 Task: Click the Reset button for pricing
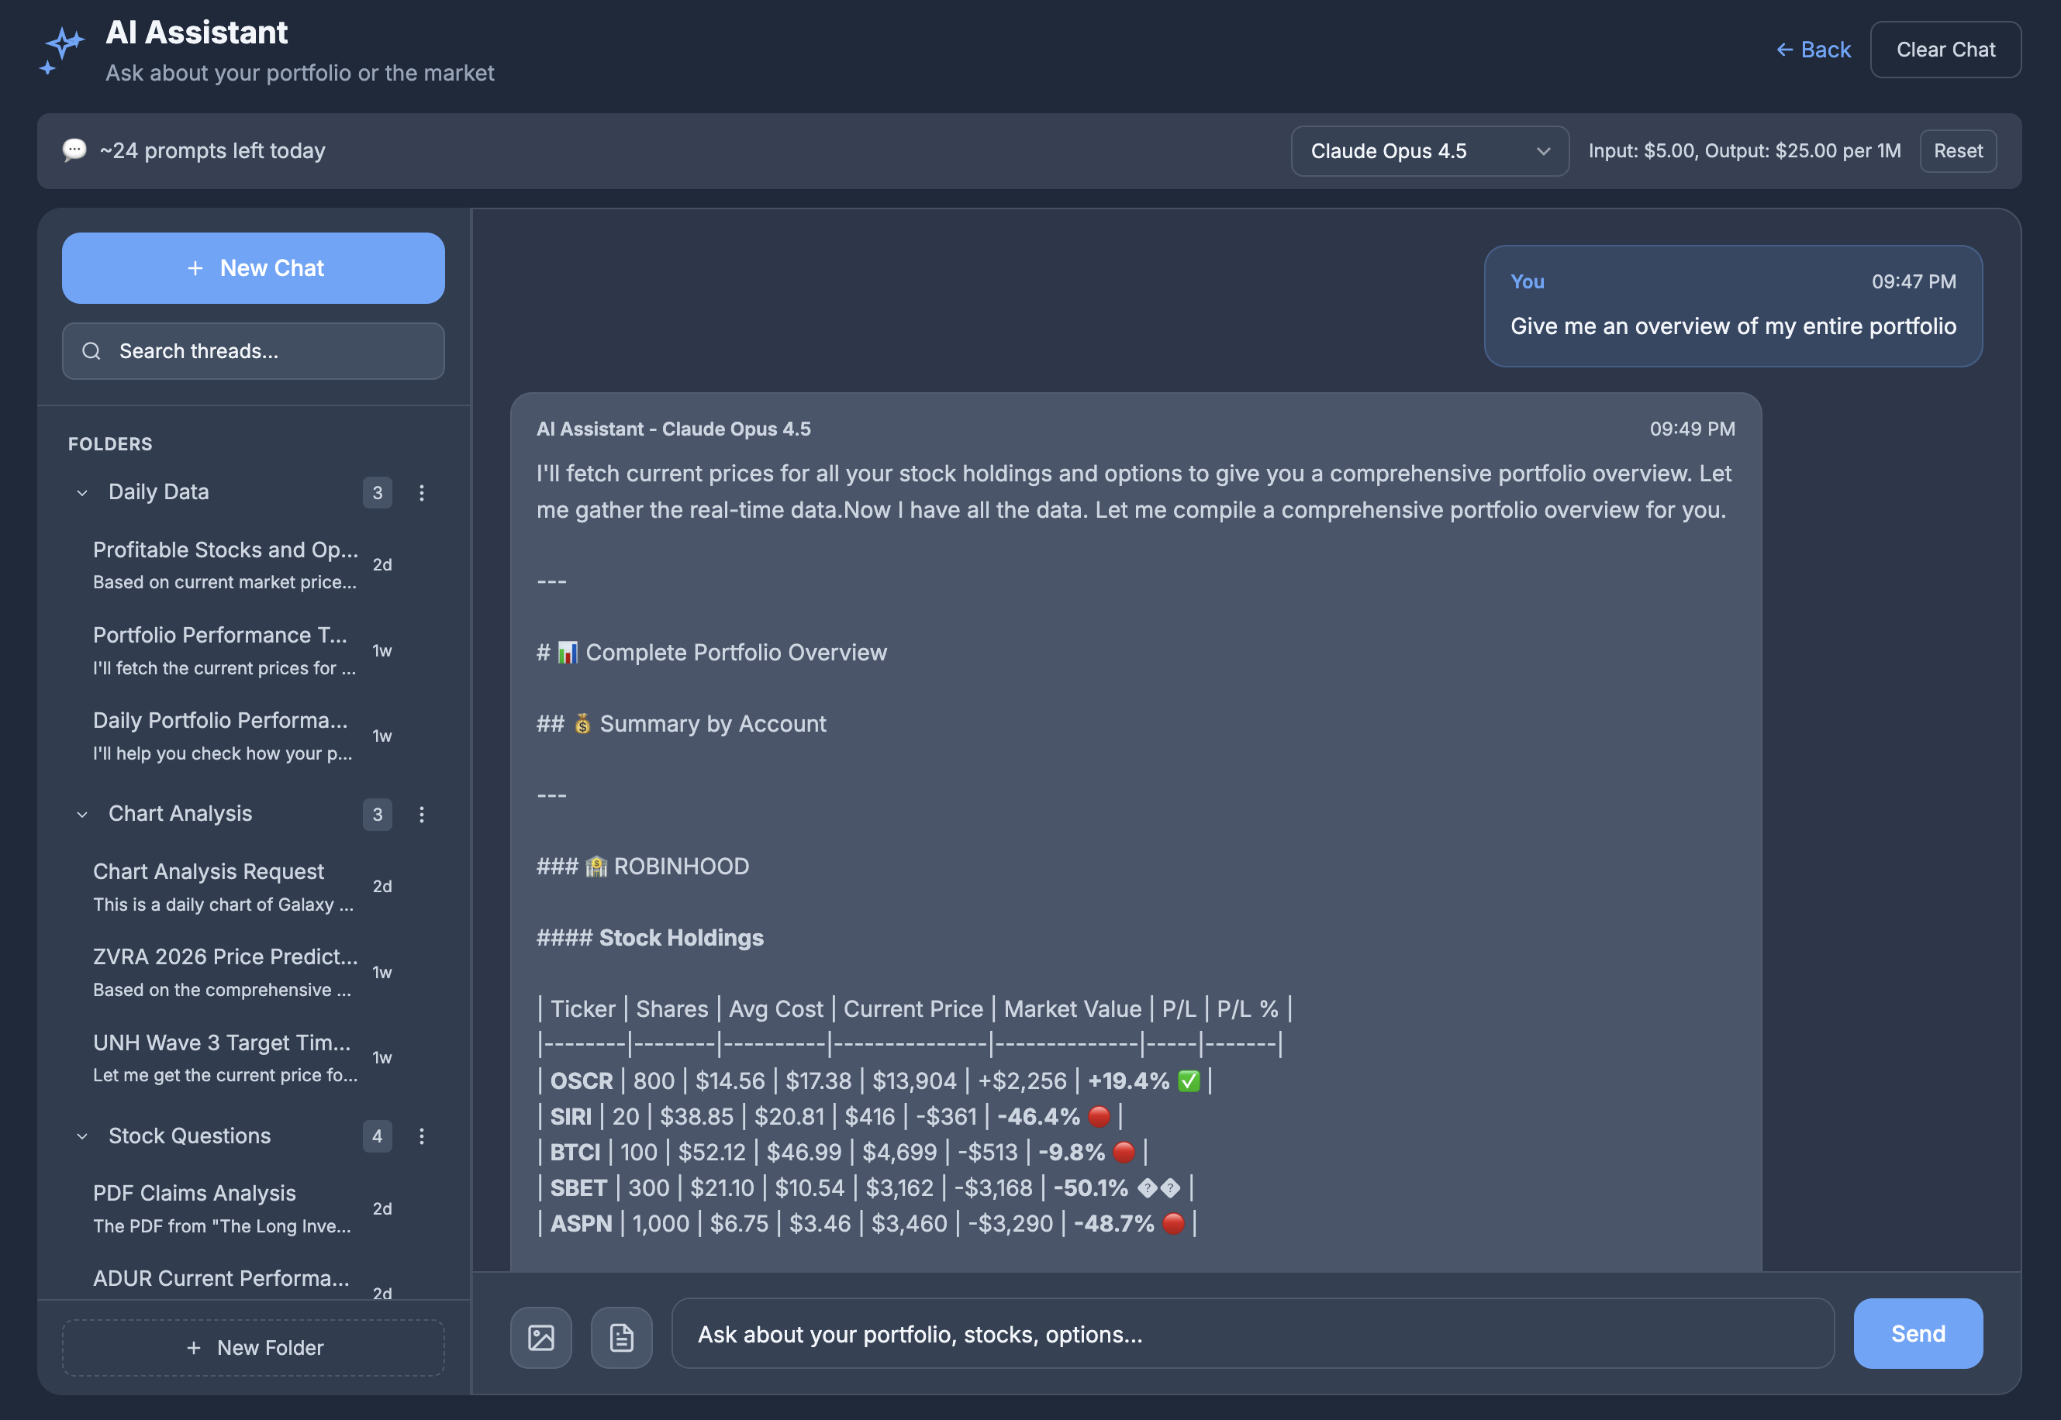[x=1958, y=150]
